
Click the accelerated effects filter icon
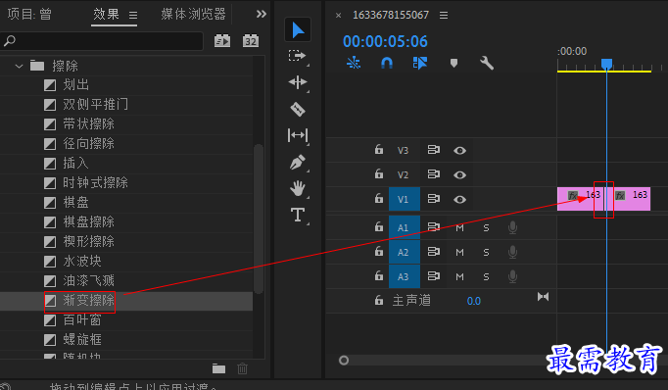[x=222, y=41]
